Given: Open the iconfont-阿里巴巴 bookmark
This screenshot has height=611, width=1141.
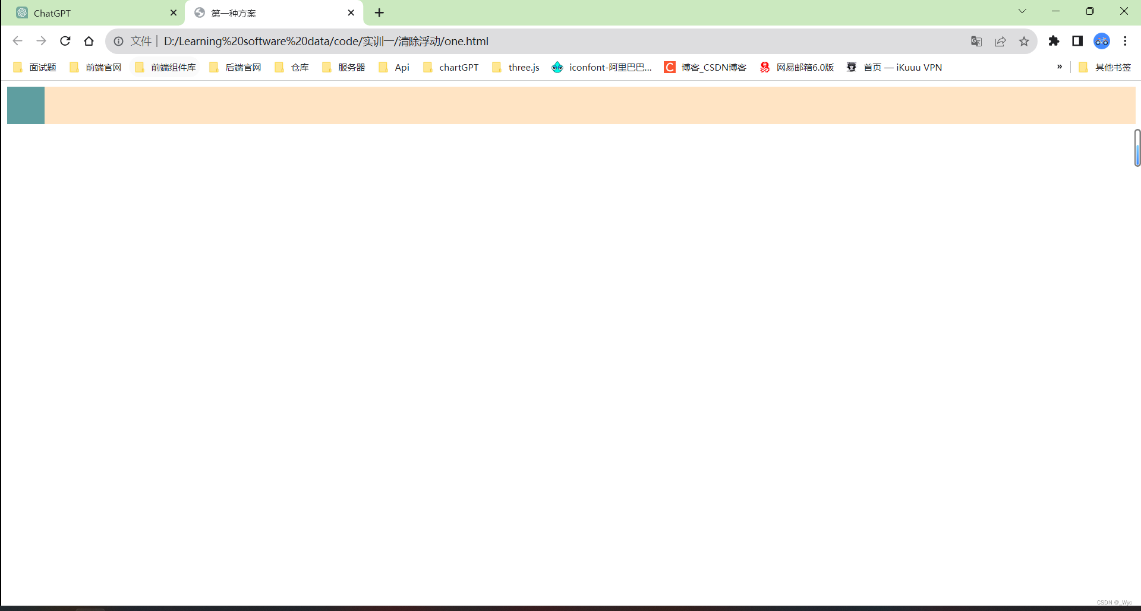Looking at the screenshot, I should 601,67.
